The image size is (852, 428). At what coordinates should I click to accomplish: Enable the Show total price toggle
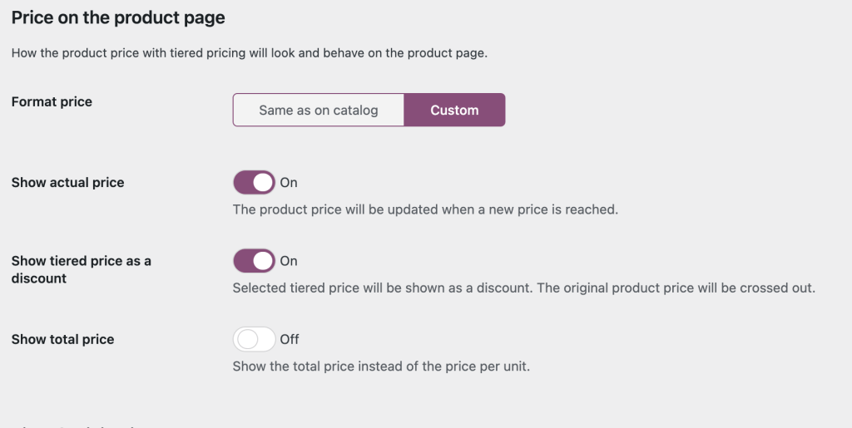(x=254, y=339)
